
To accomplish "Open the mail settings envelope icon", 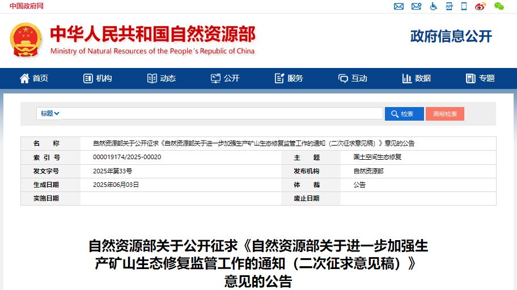I will (416, 6).
